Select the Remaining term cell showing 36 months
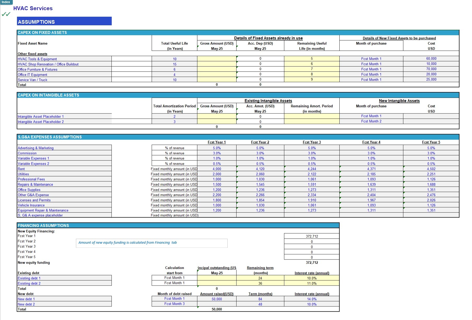Viewport: 472px width, 320px height. (260, 283)
